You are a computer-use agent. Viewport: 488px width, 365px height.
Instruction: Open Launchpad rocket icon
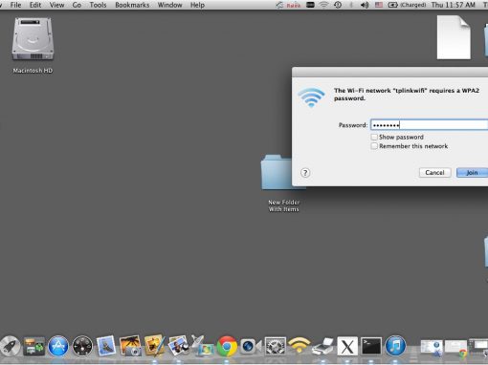tap(10, 346)
